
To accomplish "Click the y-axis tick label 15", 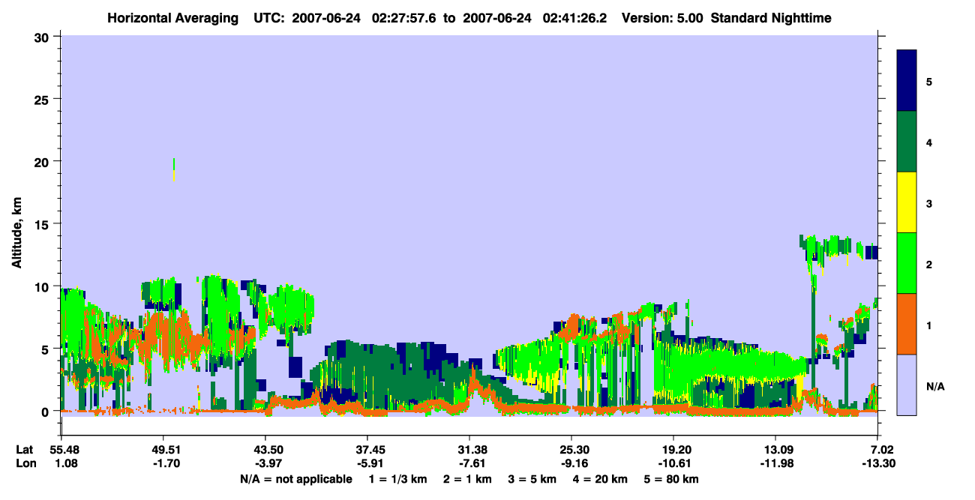I will tap(43, 224).
